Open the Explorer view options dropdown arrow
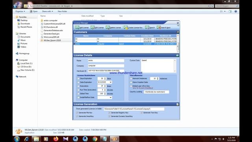252x142 pixels. (x=225, y=11)
